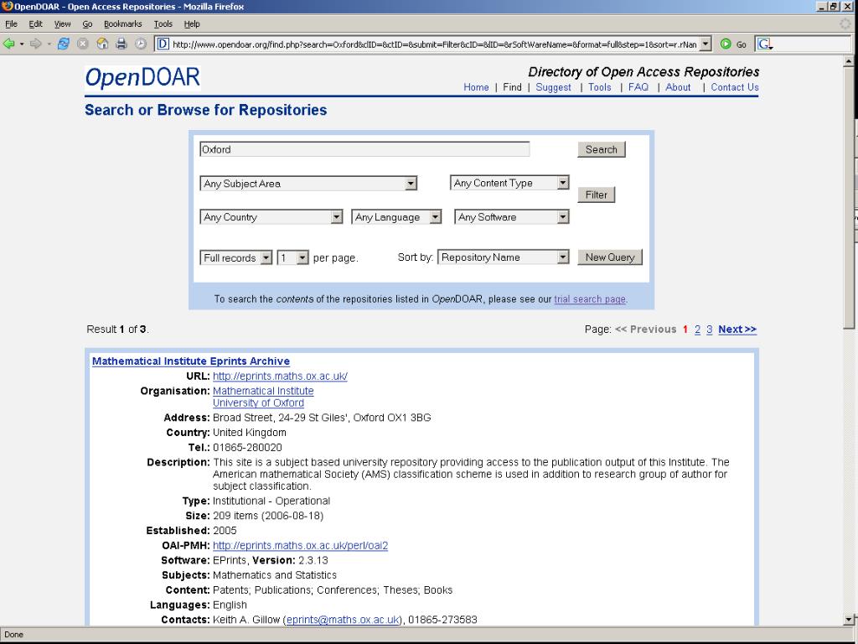Open the Mathematical Institute organisation link
This screenshot has width=858, height=644.
click(263, 391)
